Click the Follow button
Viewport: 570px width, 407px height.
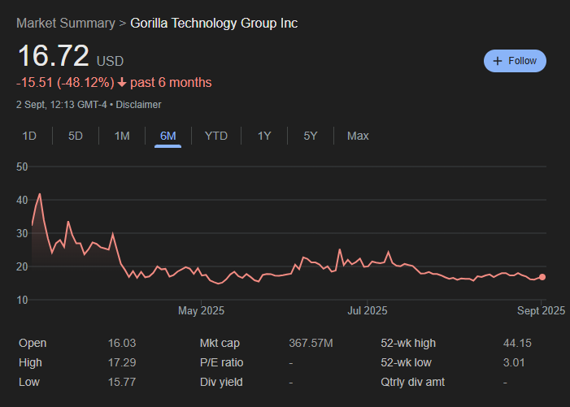click(515, 61)
